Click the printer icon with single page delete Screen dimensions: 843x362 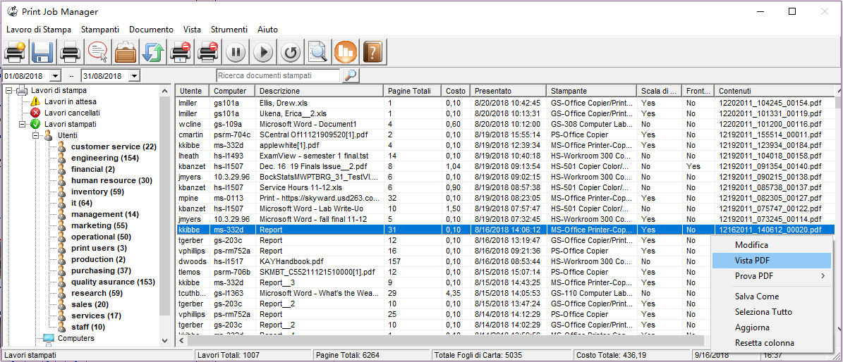[180, 53]
